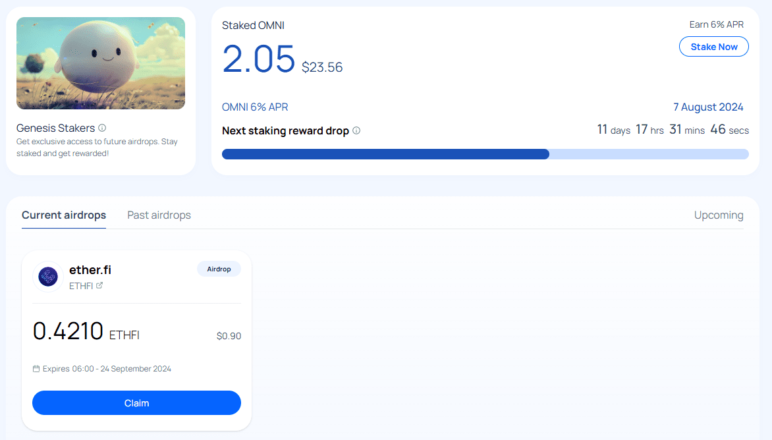Claim the ether.fi airdrop

(136, 403)
